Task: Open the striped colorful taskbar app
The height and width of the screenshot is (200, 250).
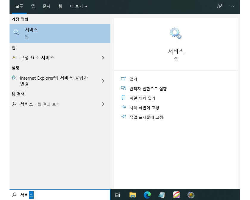Action: [x=176, y=195]
